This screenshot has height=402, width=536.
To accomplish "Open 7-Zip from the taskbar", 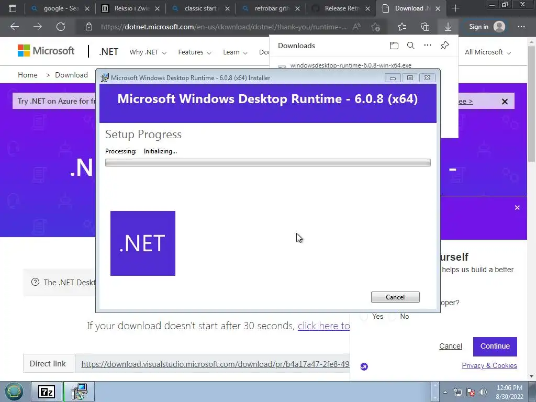I will (x=47, y=392).
